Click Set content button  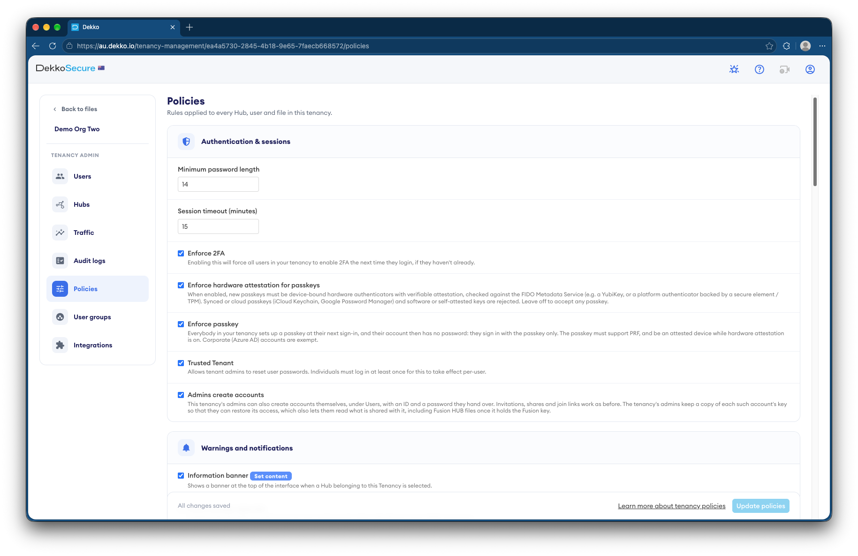271,476
